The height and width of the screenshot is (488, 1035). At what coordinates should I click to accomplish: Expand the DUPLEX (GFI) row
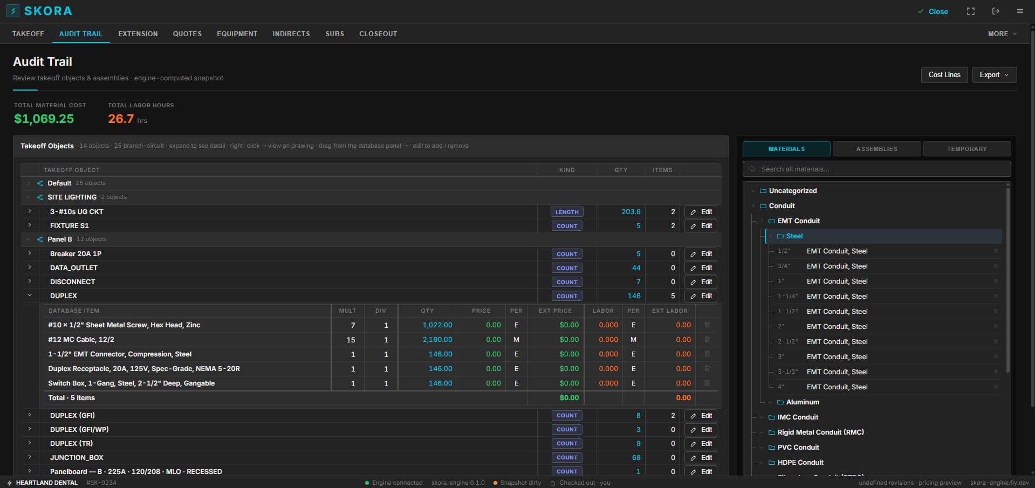30,415
